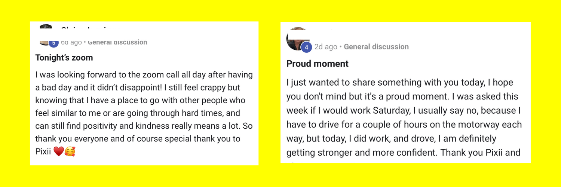Click the "6d ago" timestamp

pos(71,42)
